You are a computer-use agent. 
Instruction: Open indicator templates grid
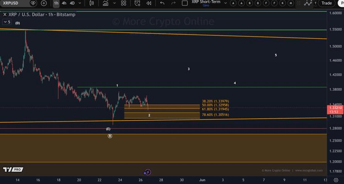[x=124, y=3]
